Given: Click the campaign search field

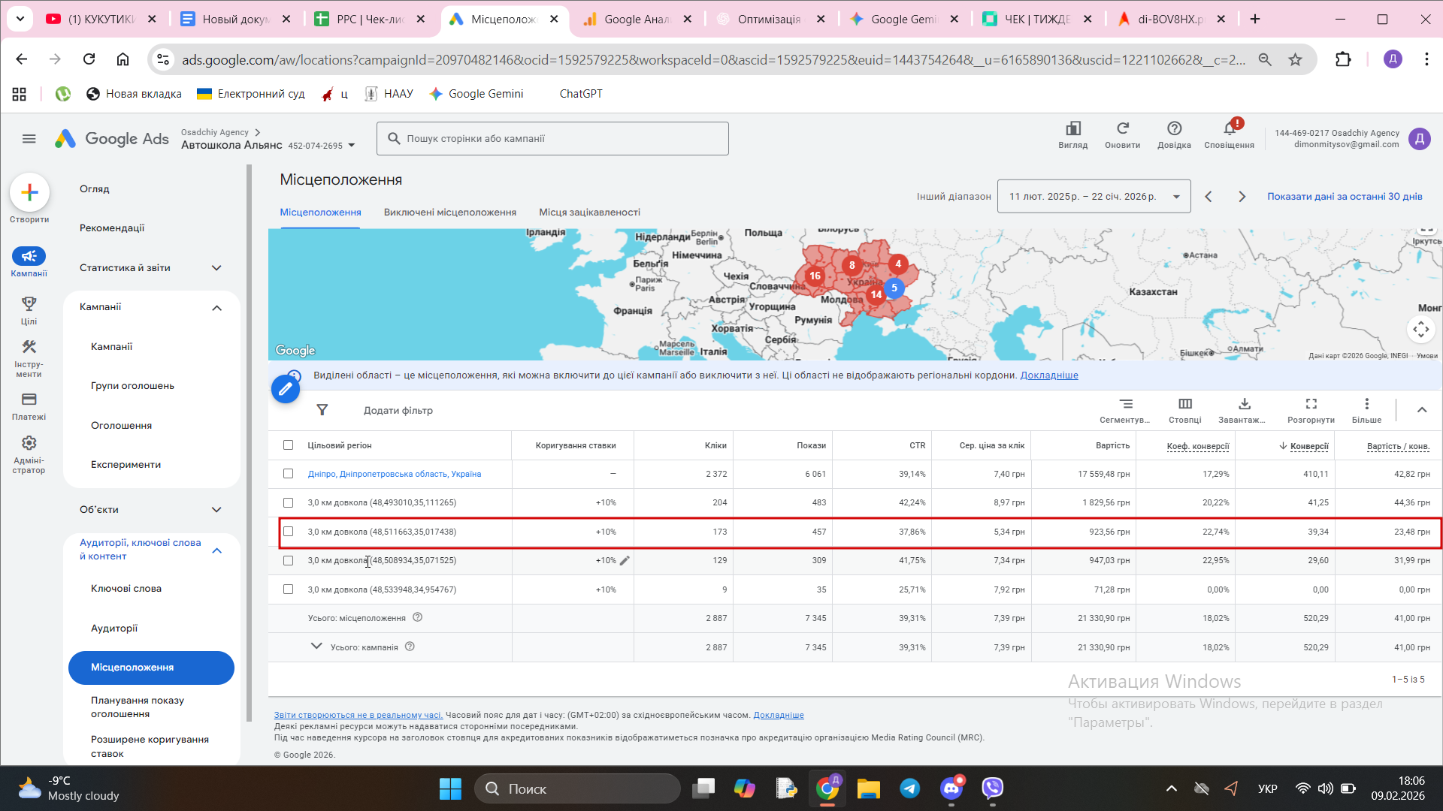Looking at the screenshot, I should pos(552,139).
